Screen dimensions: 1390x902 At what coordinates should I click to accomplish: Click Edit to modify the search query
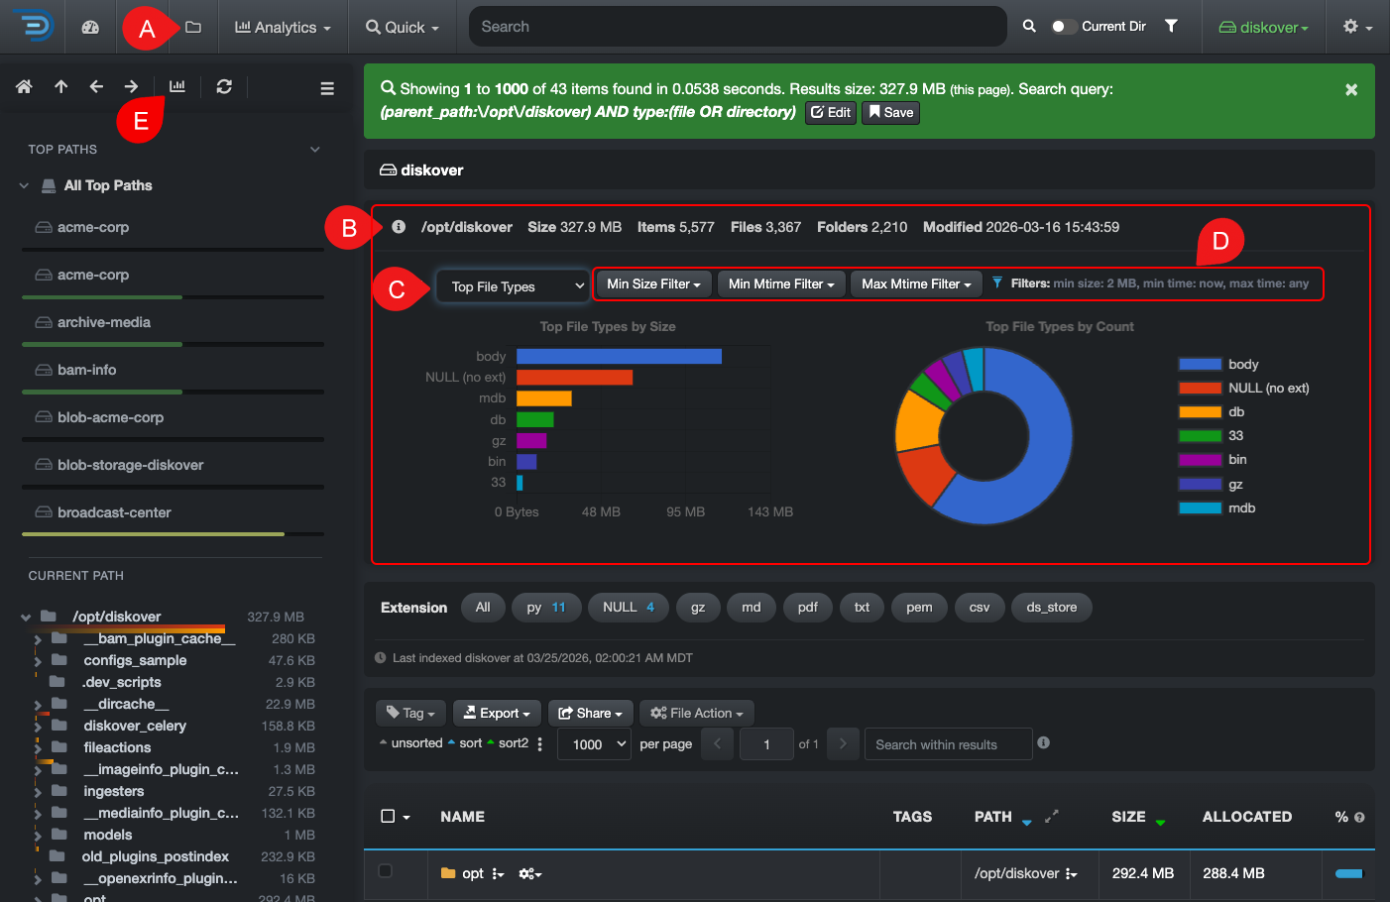pyautogui.click(x=831, y=112)
